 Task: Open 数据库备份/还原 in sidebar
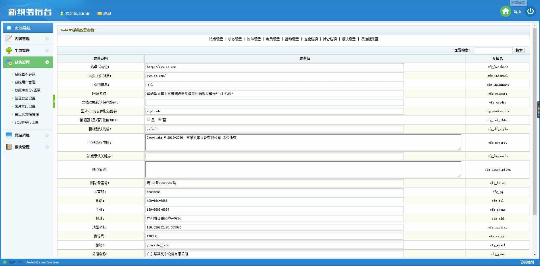pyautogui.click(x=27, y=90)
